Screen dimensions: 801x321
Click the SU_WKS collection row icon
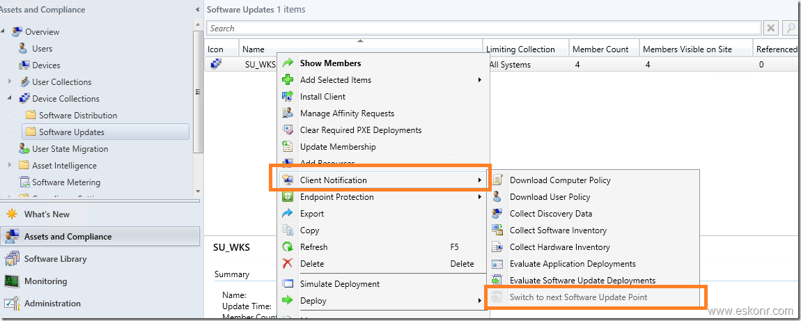tap(216, 65)
